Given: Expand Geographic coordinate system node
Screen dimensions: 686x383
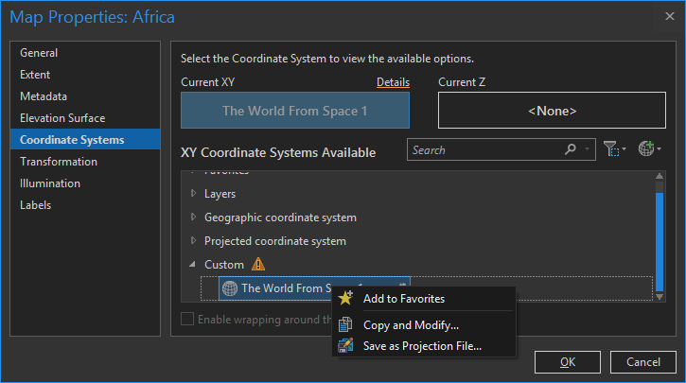Looking at the screenshot, I should point(193,218).
